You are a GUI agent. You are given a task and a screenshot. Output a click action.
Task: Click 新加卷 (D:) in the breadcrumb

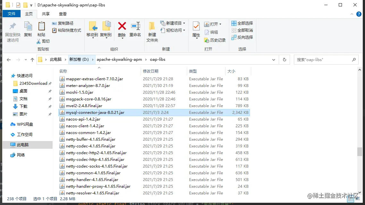click(79, 59)
